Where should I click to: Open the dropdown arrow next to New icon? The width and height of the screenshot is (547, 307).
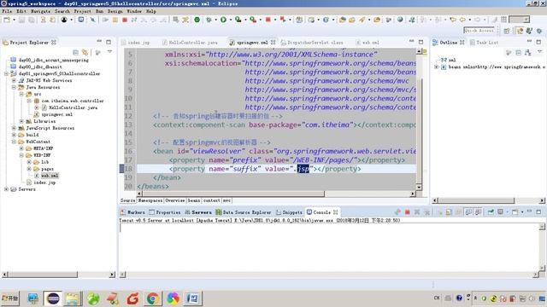15,20
